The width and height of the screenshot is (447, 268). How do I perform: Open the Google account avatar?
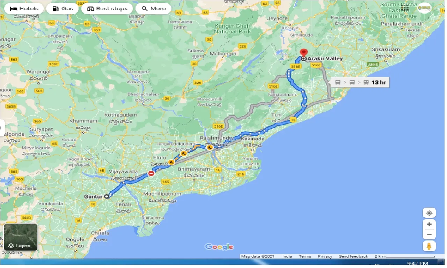pos(424,8)
